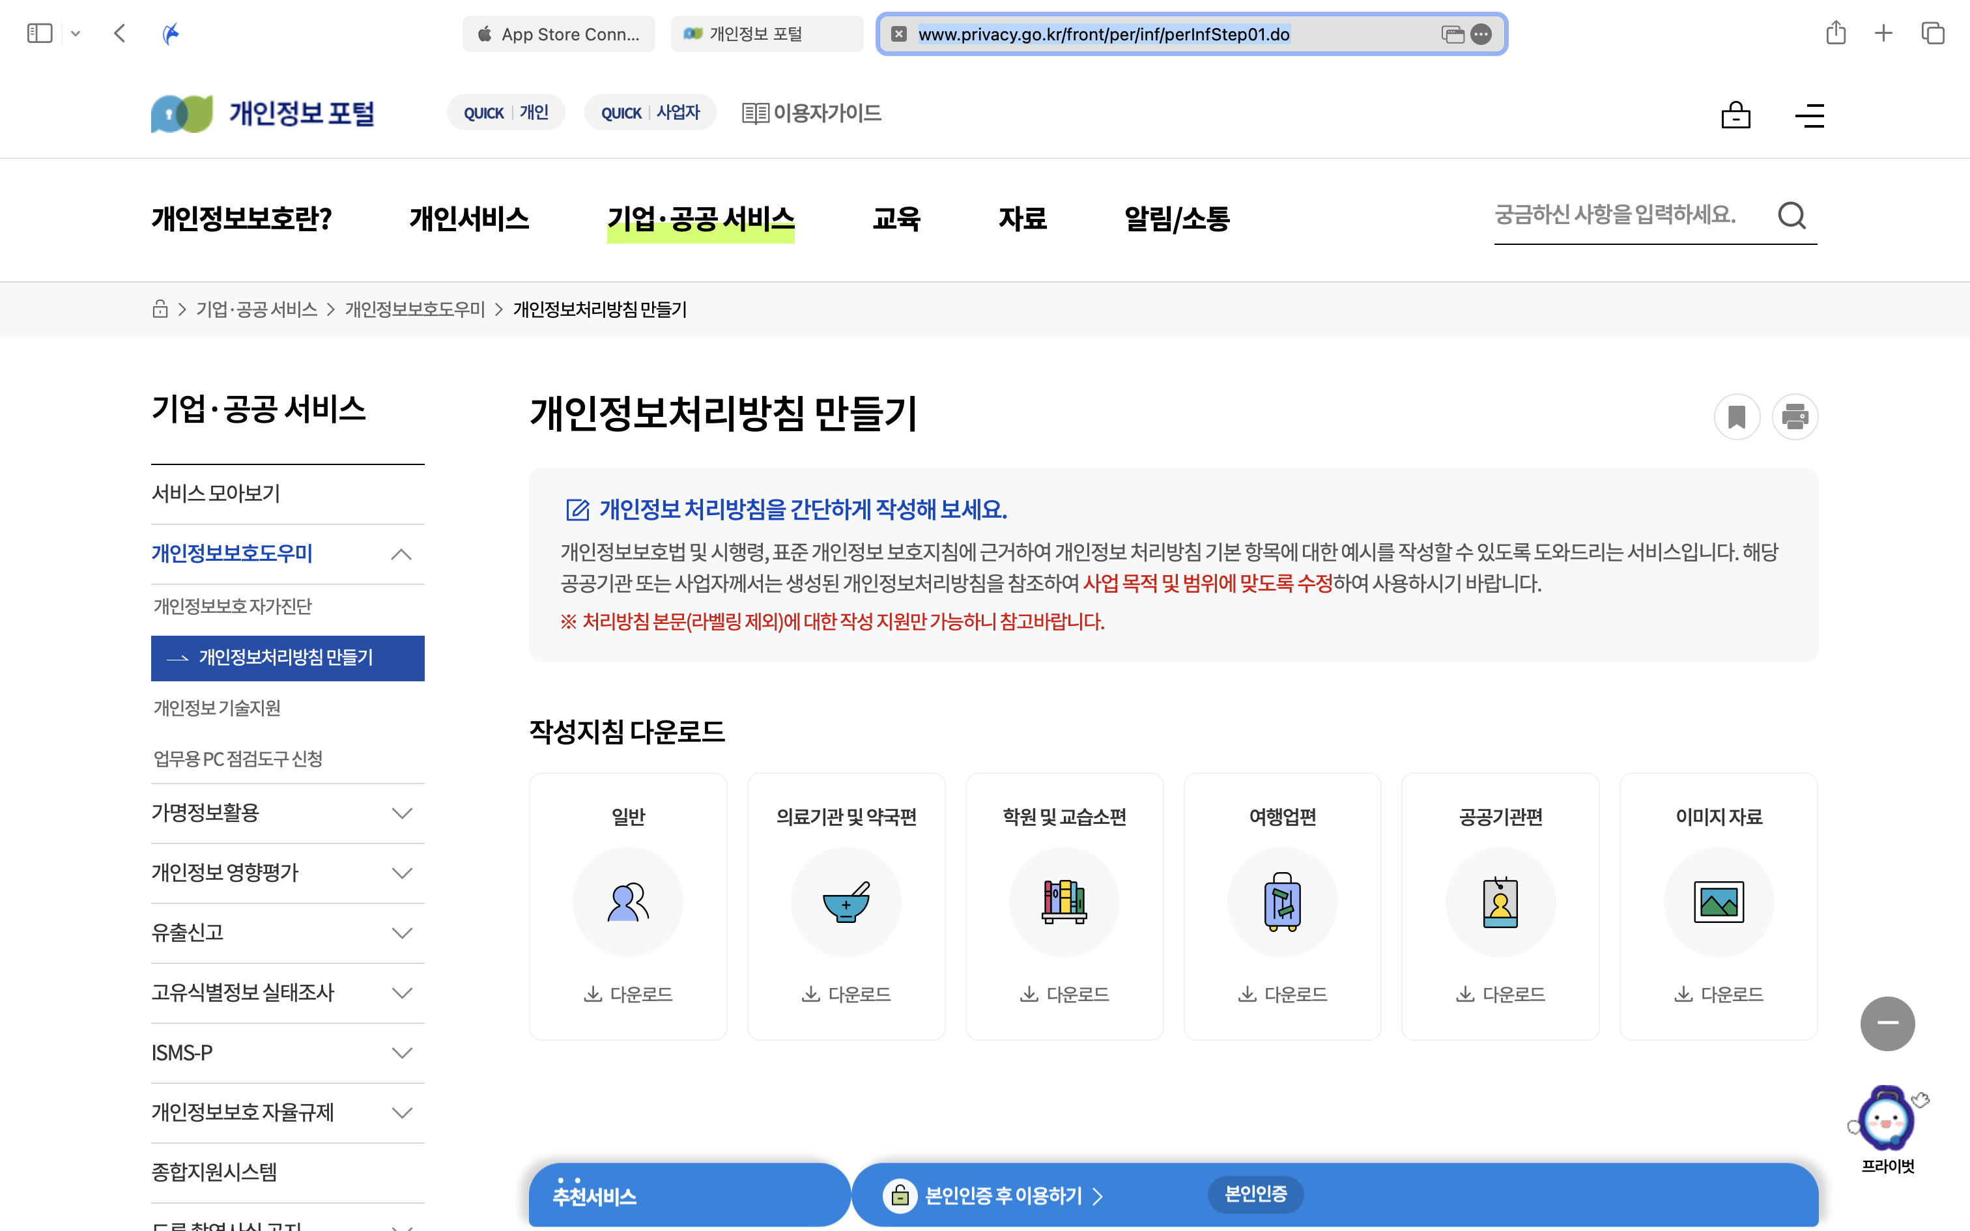The width and height of the screenshot is (1970, 1231).
Task: Open the 교육 main menu
Action: pyautogui.click(x=896, y=218)
